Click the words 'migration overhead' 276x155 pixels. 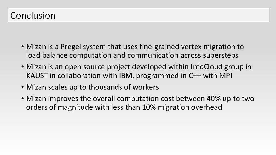pos(190,107)
